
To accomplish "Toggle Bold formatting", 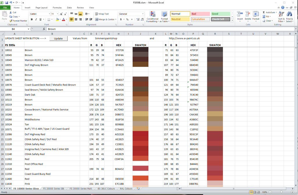I will point(32,19).
